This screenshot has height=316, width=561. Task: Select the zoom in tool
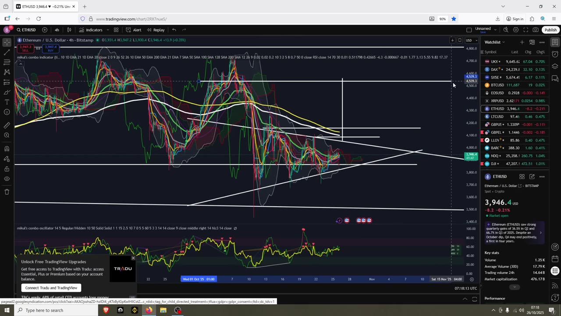point(7,136)
